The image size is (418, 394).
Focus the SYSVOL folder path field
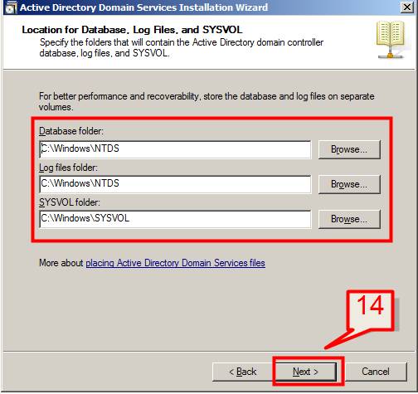[175, 219]
